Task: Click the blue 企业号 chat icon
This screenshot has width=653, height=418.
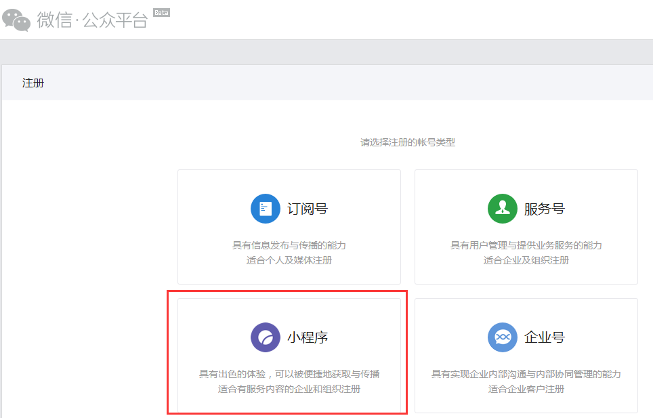Action: pos(502,337)
